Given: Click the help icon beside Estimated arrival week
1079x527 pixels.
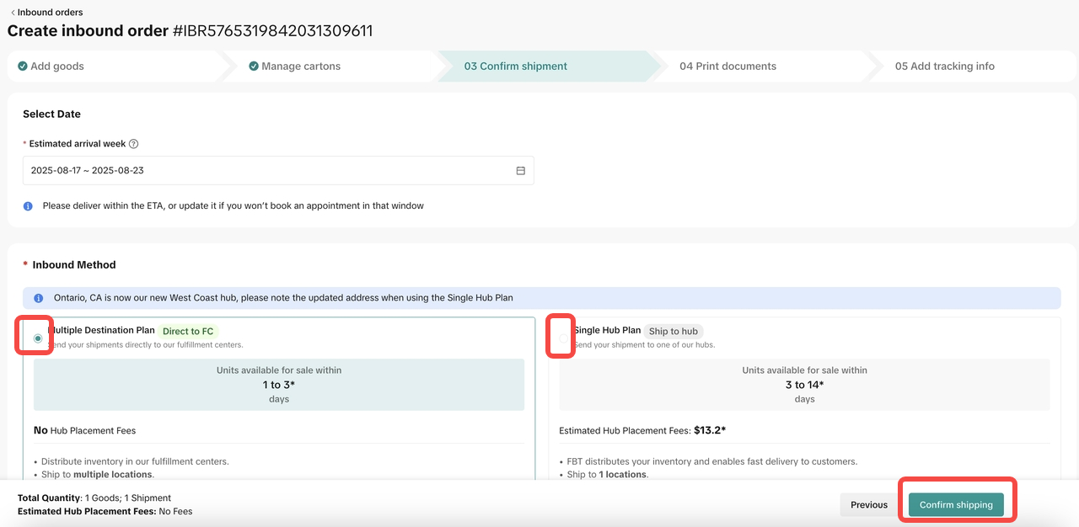Looking at the screenshot, I should pyautogui.click(x=134, y=144).
